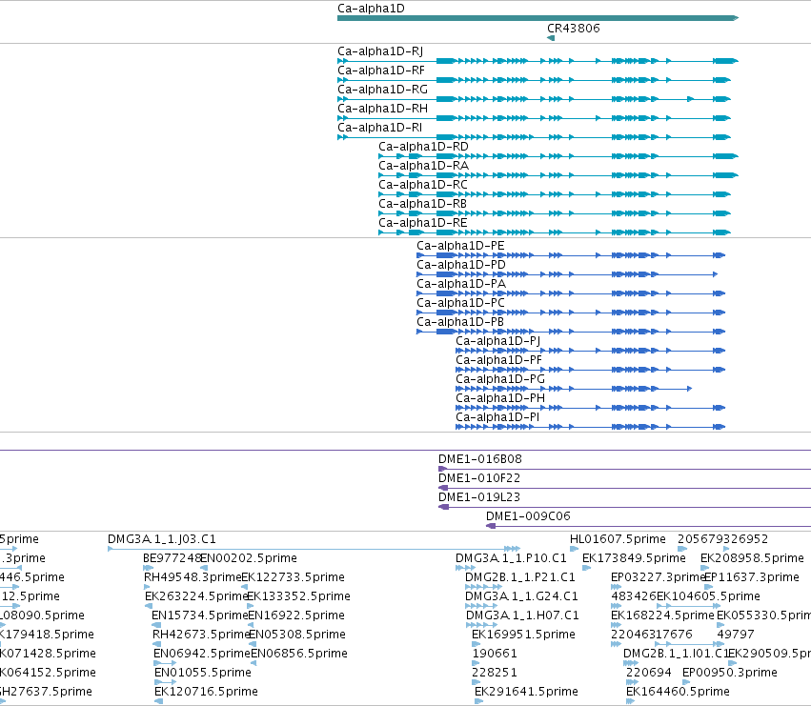This screenshot has height=706, width=811.
Task: Select transcript Ca-alpha1D-RB
Action: coord(555,213)
